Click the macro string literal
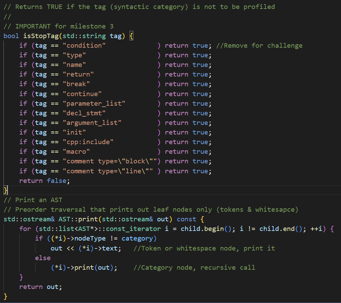The height and width of the screenshot is (303, 341). (76, 151)
